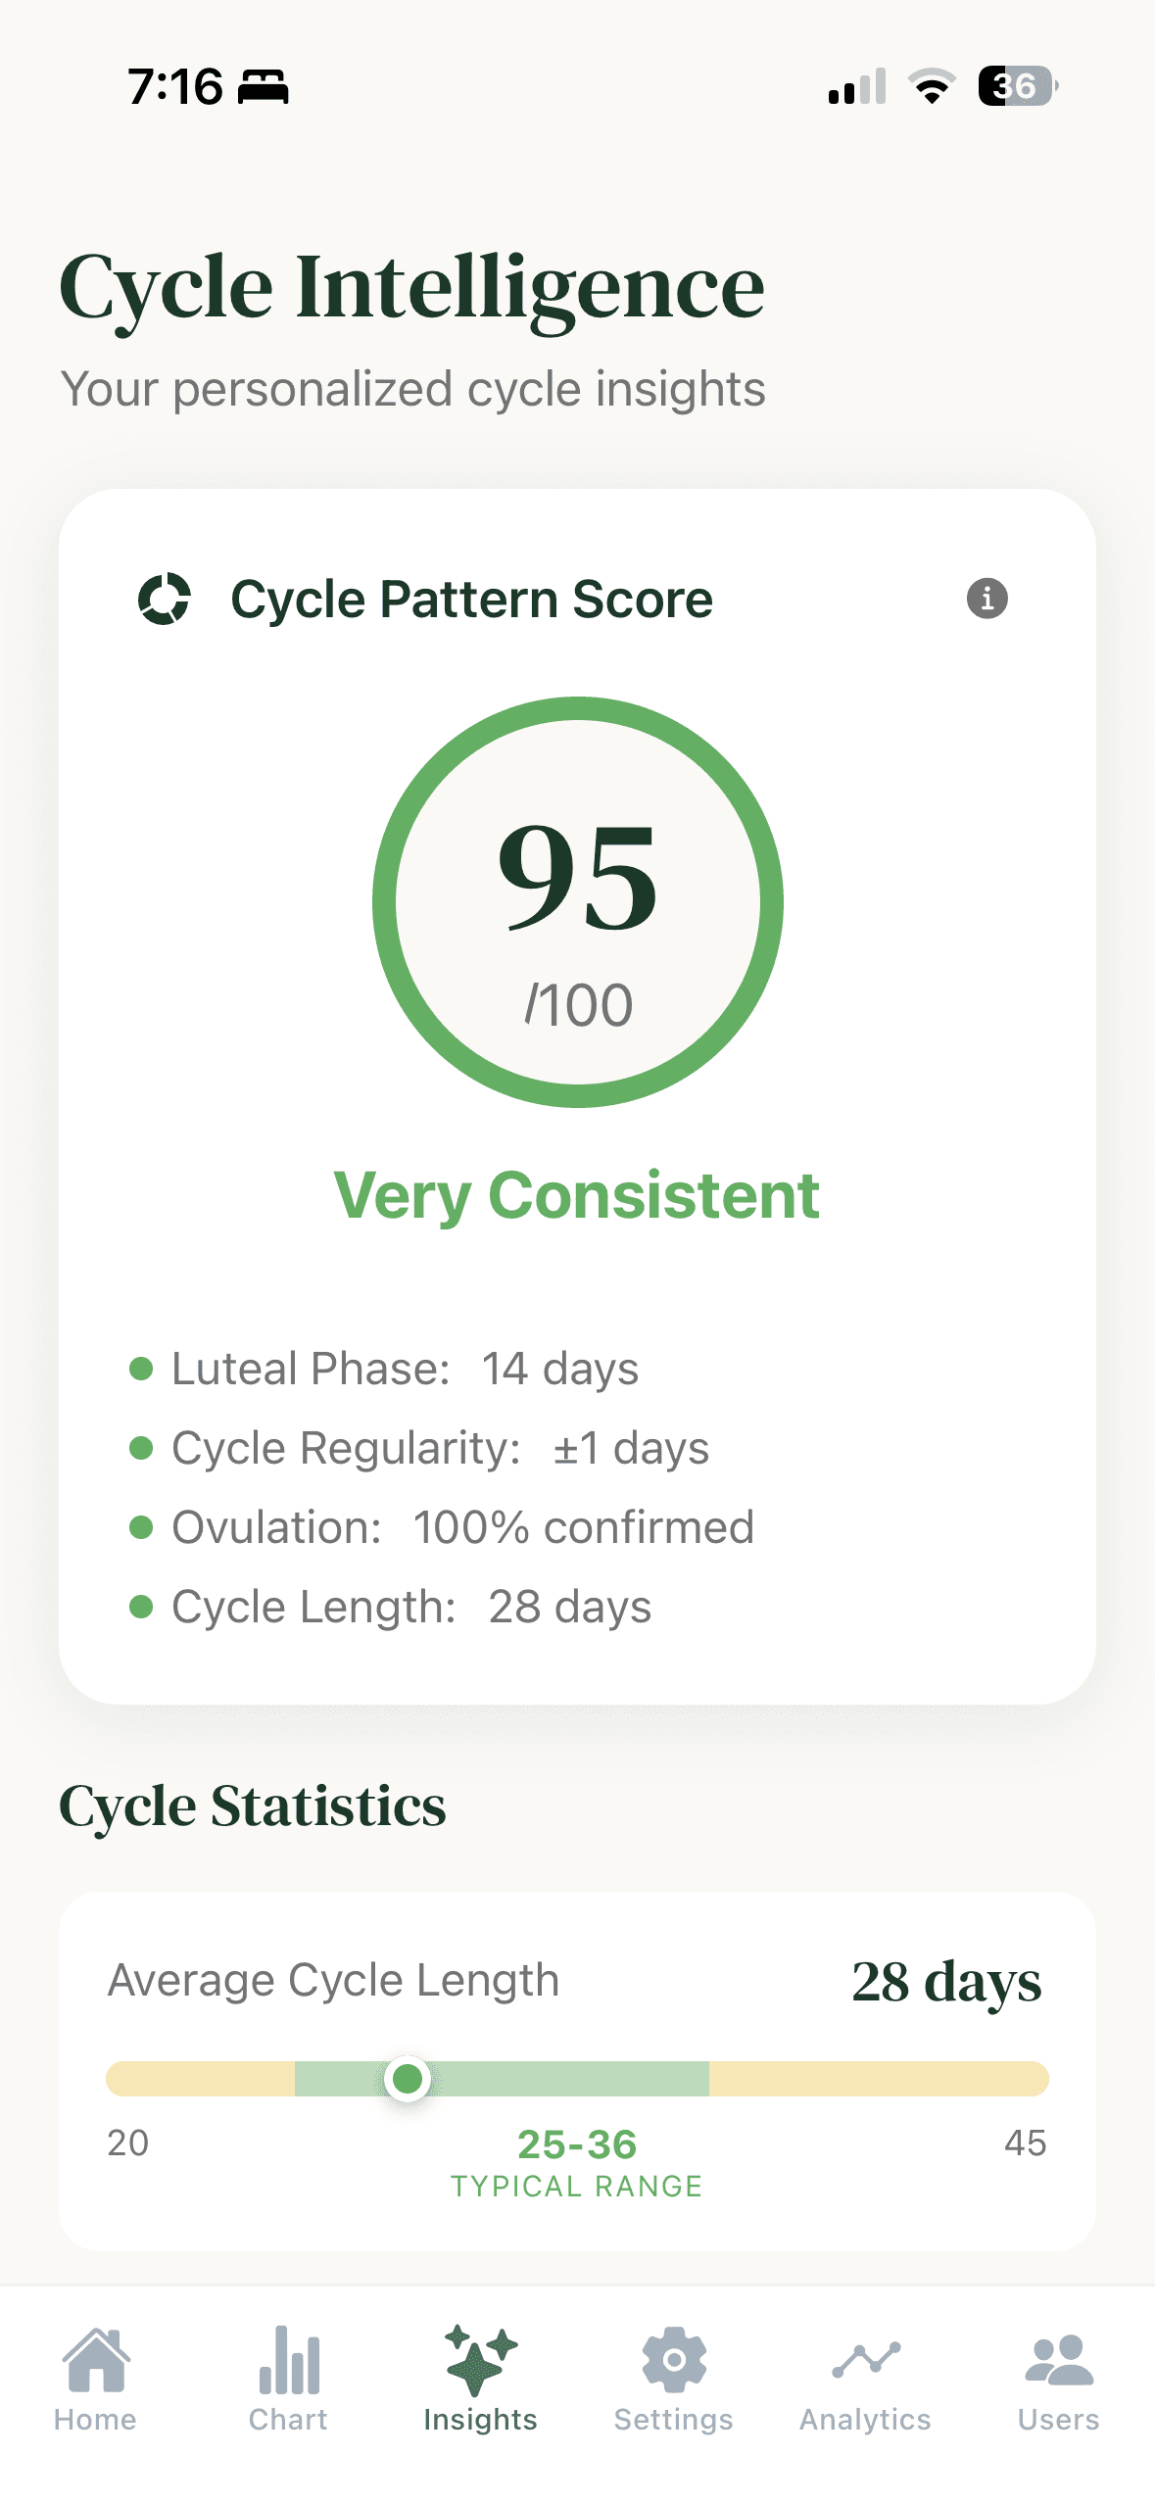Expand the Cycle Statistics section

[254, 1806]
